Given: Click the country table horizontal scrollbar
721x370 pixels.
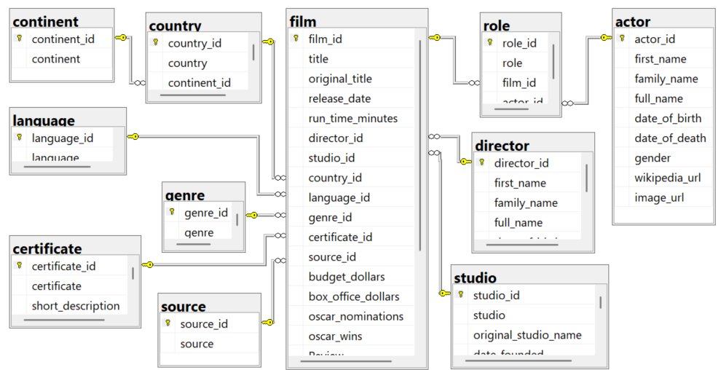Looking at the screenshot, I should coord(193,95).
